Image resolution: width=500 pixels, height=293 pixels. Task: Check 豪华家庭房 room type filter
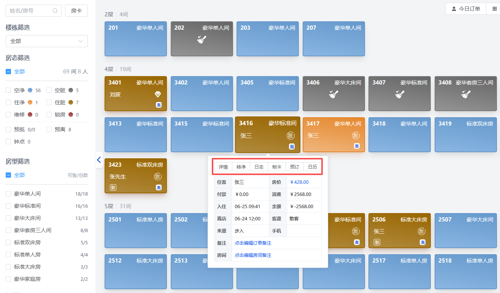8,279
